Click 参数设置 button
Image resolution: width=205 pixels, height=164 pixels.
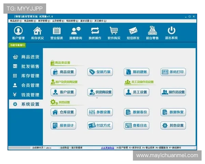pos(100,112)
